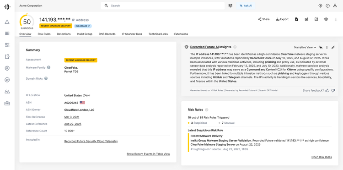
Task: Open the header three-dot more menu
Action: [336, 19]
